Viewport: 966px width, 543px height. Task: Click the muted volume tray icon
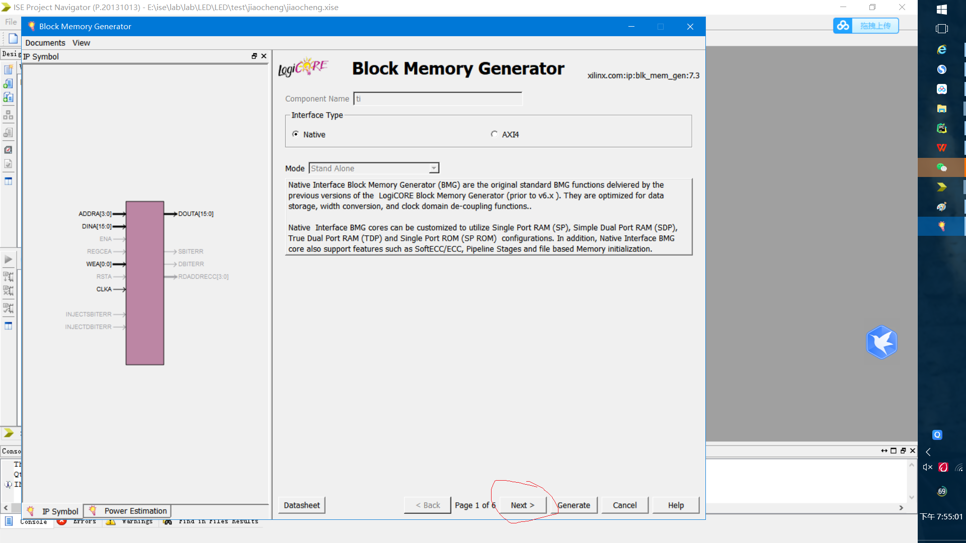coord(927,468)
